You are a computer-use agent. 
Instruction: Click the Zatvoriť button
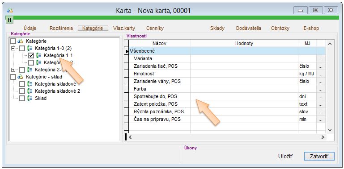319,157
